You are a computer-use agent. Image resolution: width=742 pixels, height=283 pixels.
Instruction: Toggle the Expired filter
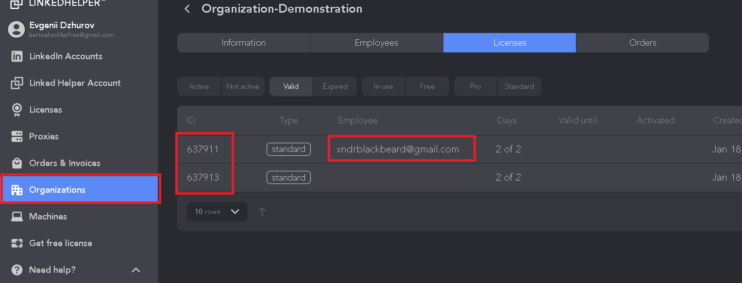(335, 86)
